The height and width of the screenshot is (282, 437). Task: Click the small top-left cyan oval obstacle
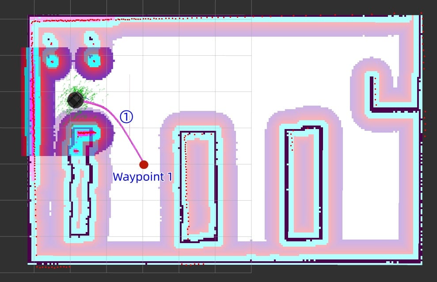(49, 40)
